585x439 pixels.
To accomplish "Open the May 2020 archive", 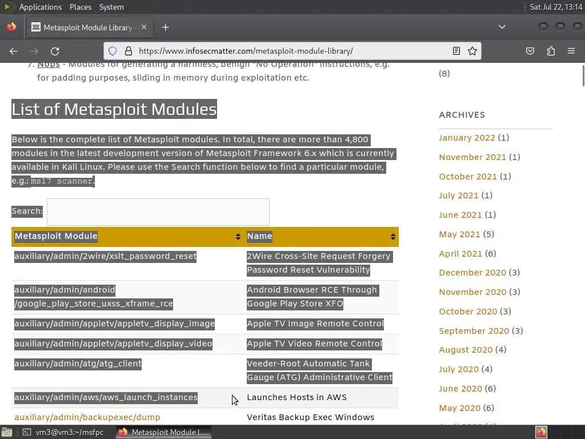I will coord(460,408).
